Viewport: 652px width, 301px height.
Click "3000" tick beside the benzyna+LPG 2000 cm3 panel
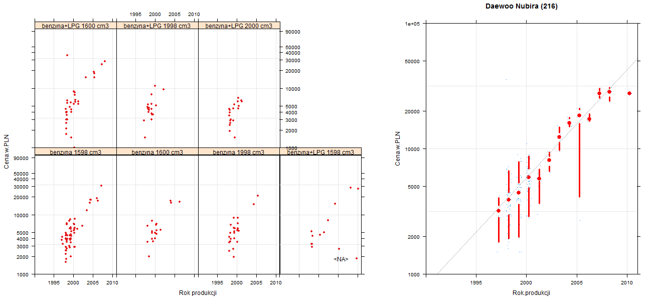pyautogui.click(x=291, y=120)
